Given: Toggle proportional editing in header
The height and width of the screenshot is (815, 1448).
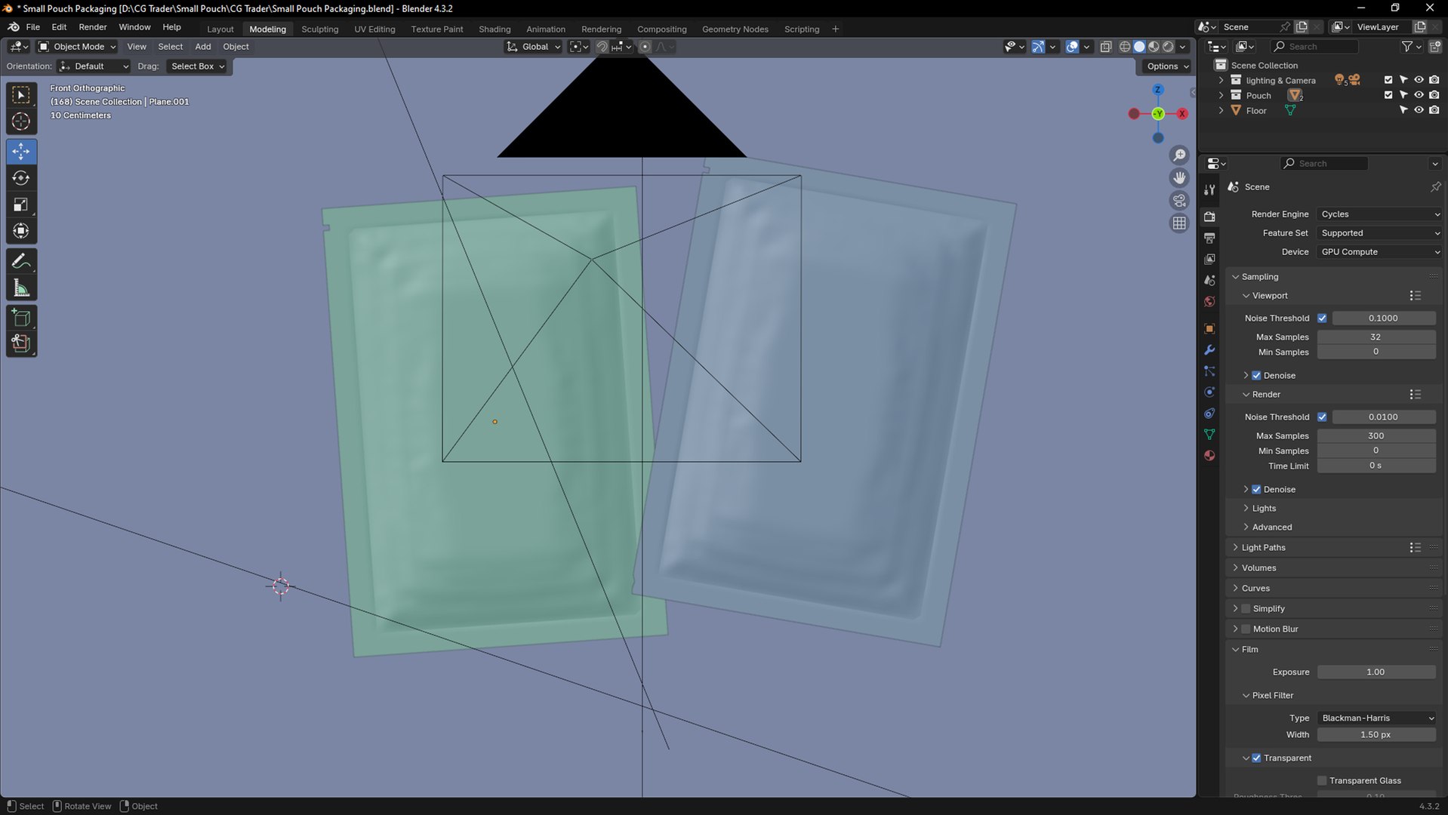Looking at the screenshot, I should [645, 47].
